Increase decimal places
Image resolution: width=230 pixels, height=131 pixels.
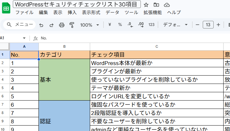point(141,25)
